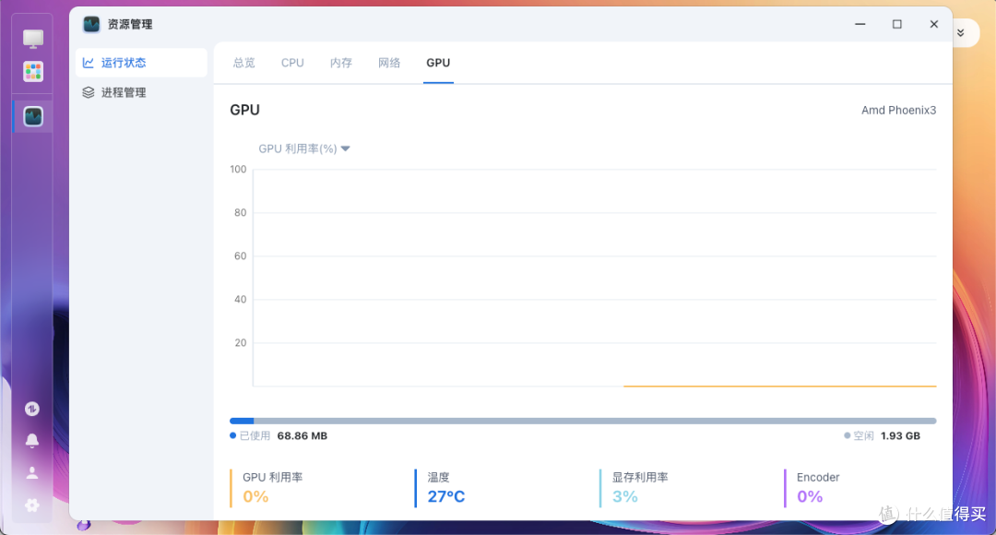Switch to the 内存 tab
996x535 pixels.
click(x=340, y=63)
